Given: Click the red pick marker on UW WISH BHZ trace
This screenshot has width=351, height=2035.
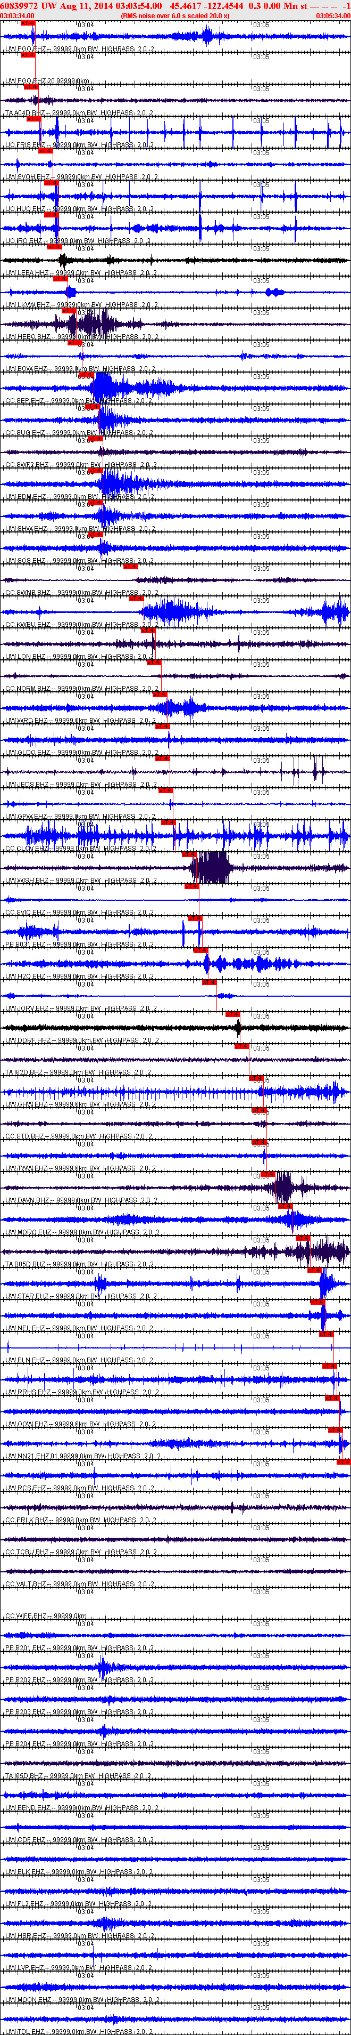Looking at the screenshot, I should coord(189,854).
